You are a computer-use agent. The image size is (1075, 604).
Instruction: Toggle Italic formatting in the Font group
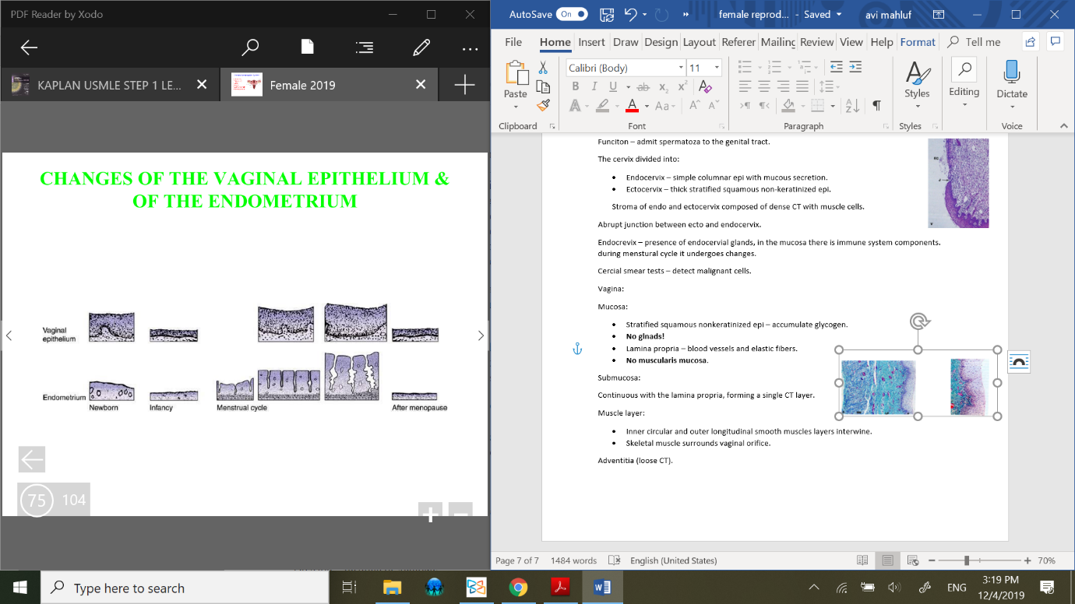click(x=594, y=86)
